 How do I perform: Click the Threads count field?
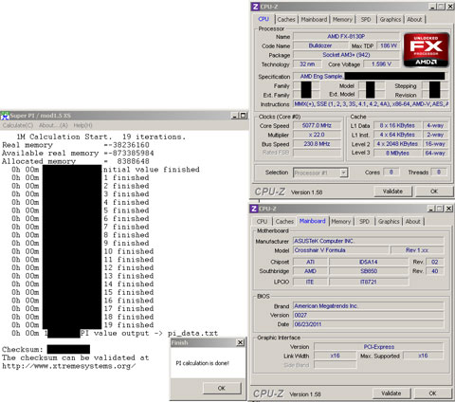439,173
